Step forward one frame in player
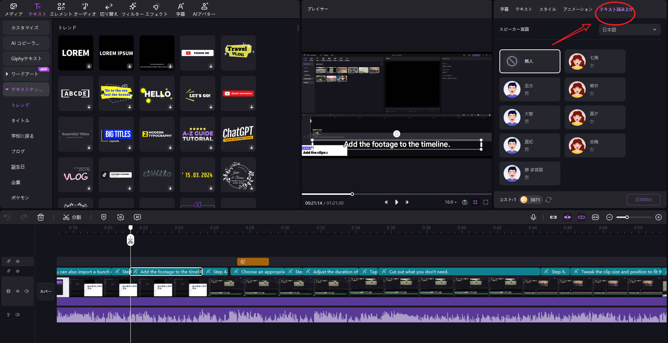Screen dimensions: 668x343 (x=407, y=202)
